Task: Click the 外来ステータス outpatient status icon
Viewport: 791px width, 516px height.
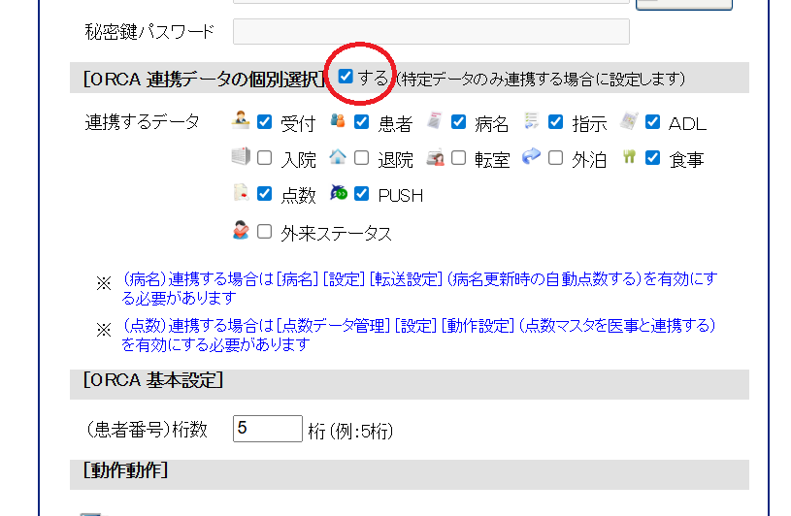Action: pyautogui.click(x=241, y=231)
